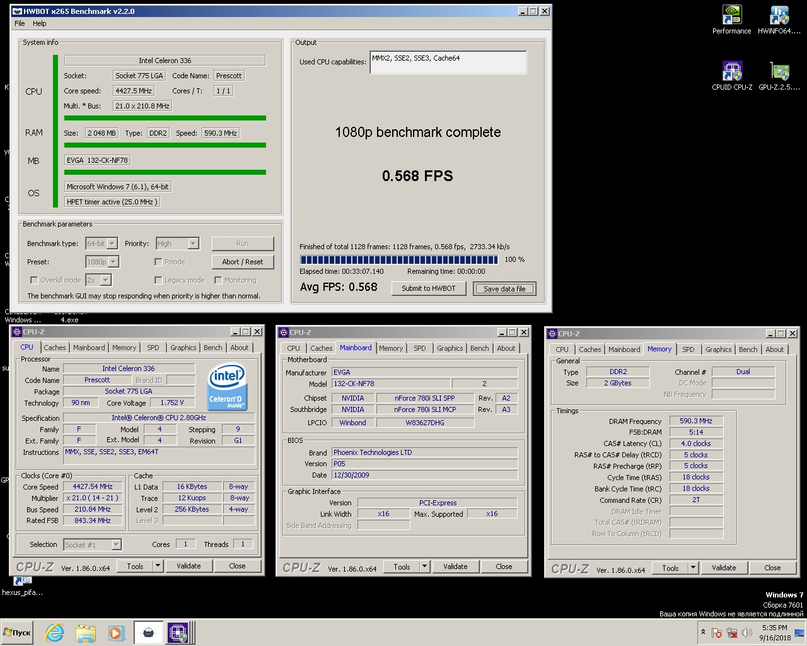Viewport: 807px width, 646px height.
Task: Click the Intel Celeron 336 CPU name field
Action: click(x=165, y=61)
